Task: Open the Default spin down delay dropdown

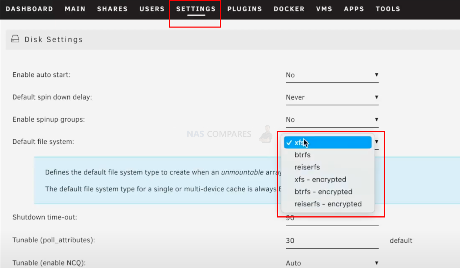Action: point(332,97)
